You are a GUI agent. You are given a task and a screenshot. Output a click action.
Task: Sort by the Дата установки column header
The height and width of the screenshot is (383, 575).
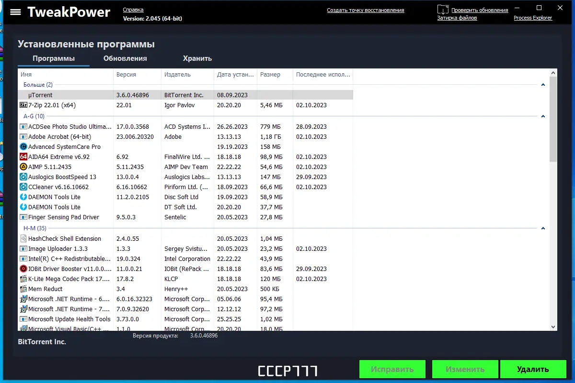click(x=235, y=75)
